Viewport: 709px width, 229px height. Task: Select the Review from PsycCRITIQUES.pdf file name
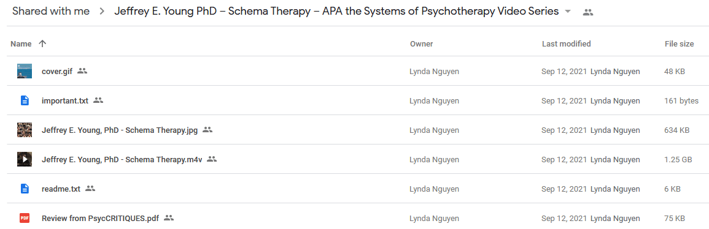click(x=101, y=219)
